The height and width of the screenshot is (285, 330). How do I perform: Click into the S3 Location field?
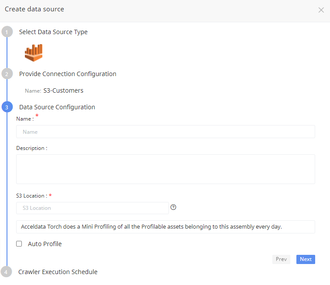[92, 208]
